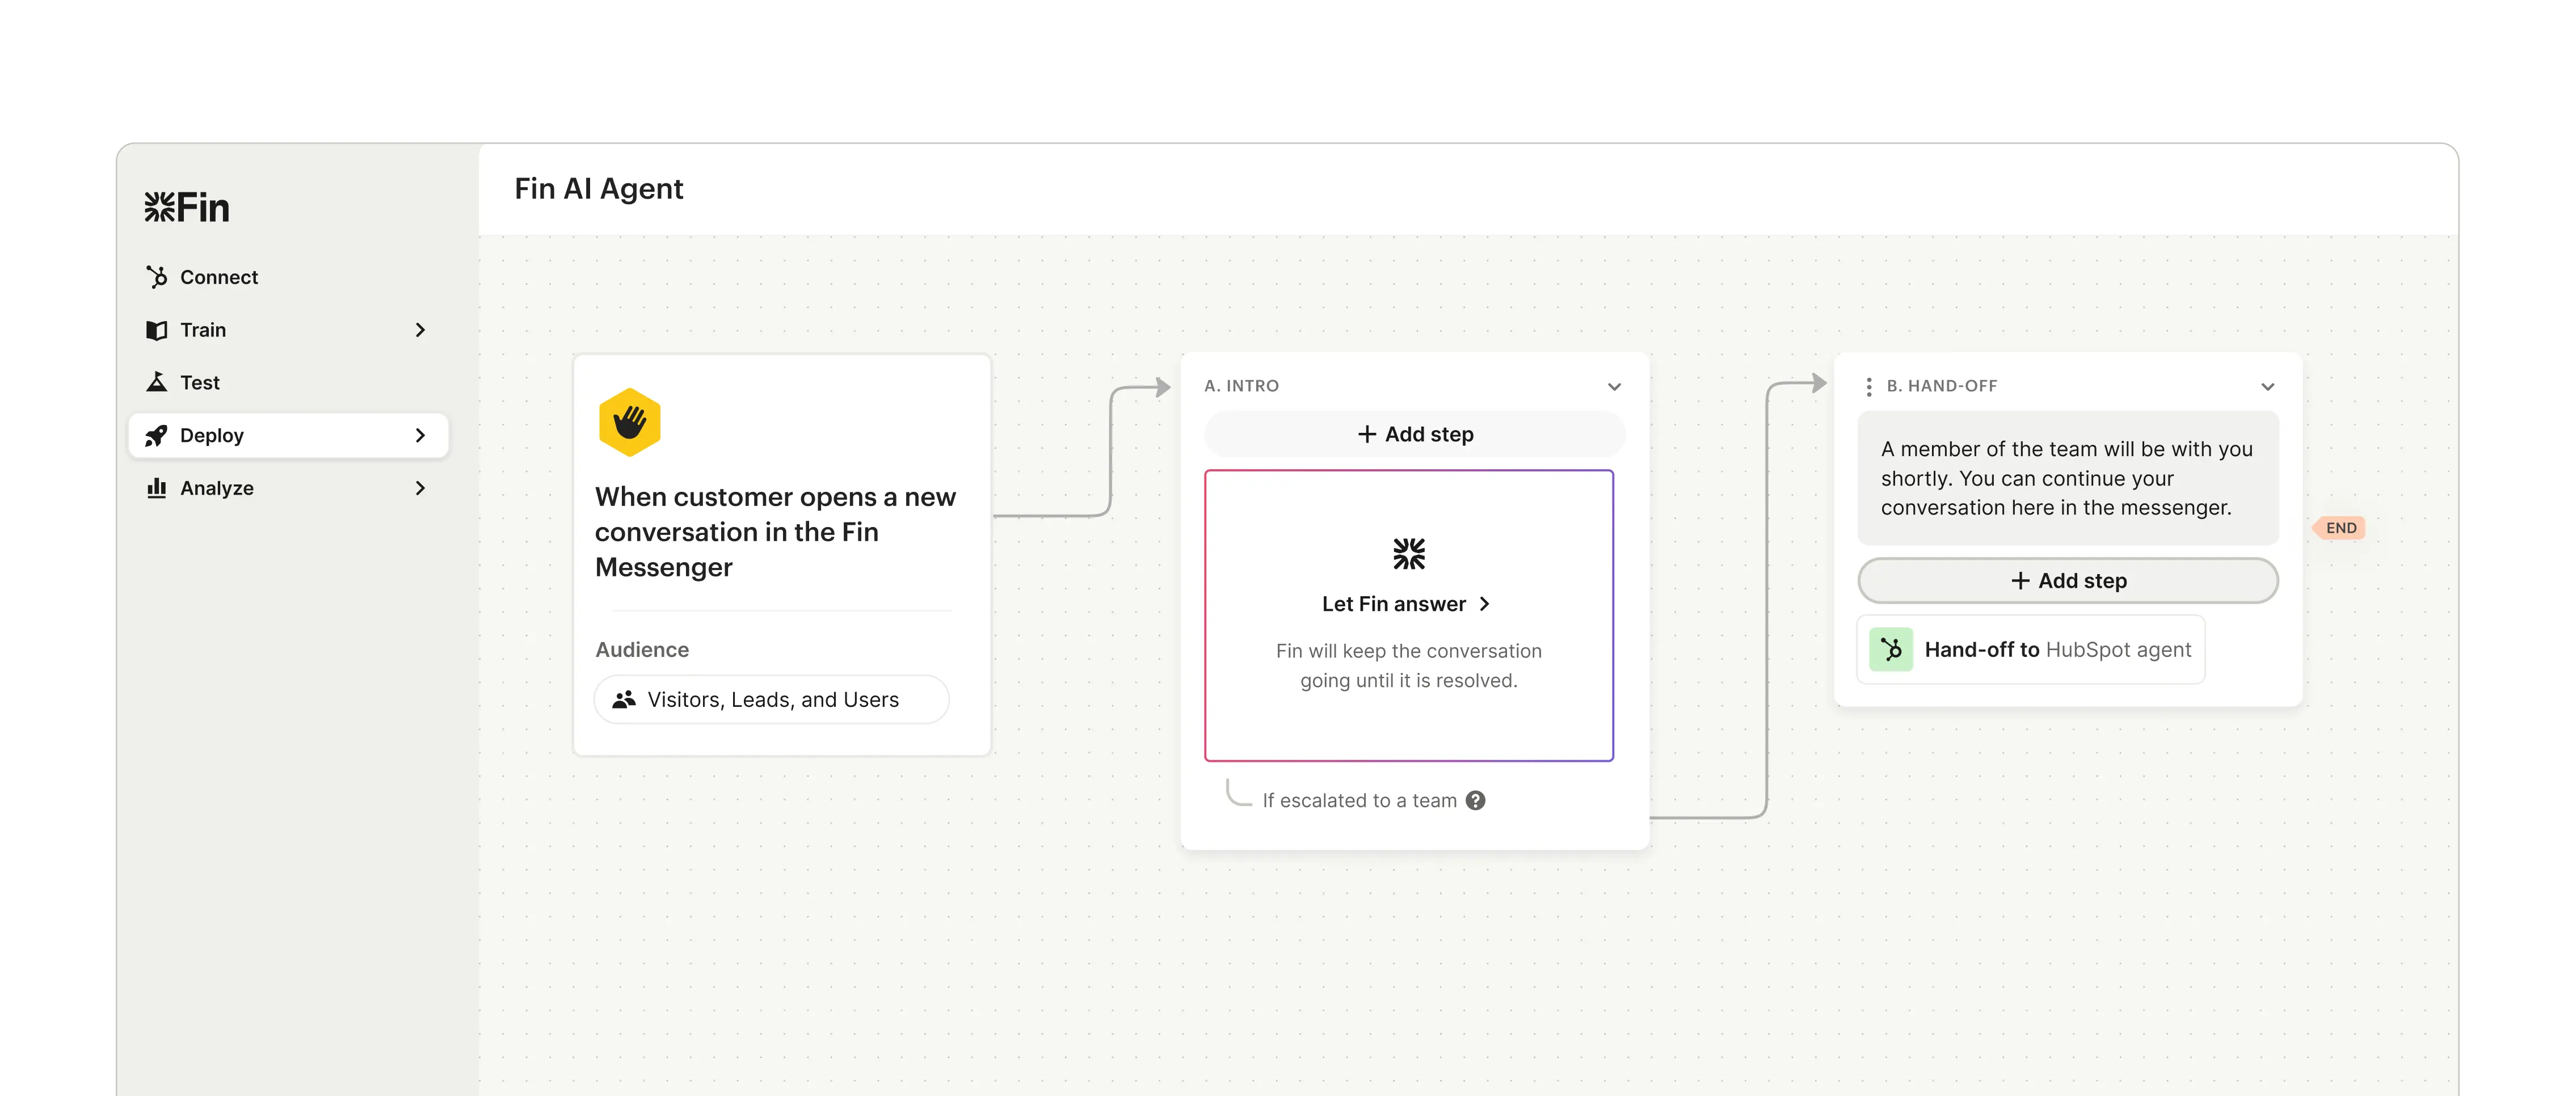Open Test via the flask icon

[158, 382]
